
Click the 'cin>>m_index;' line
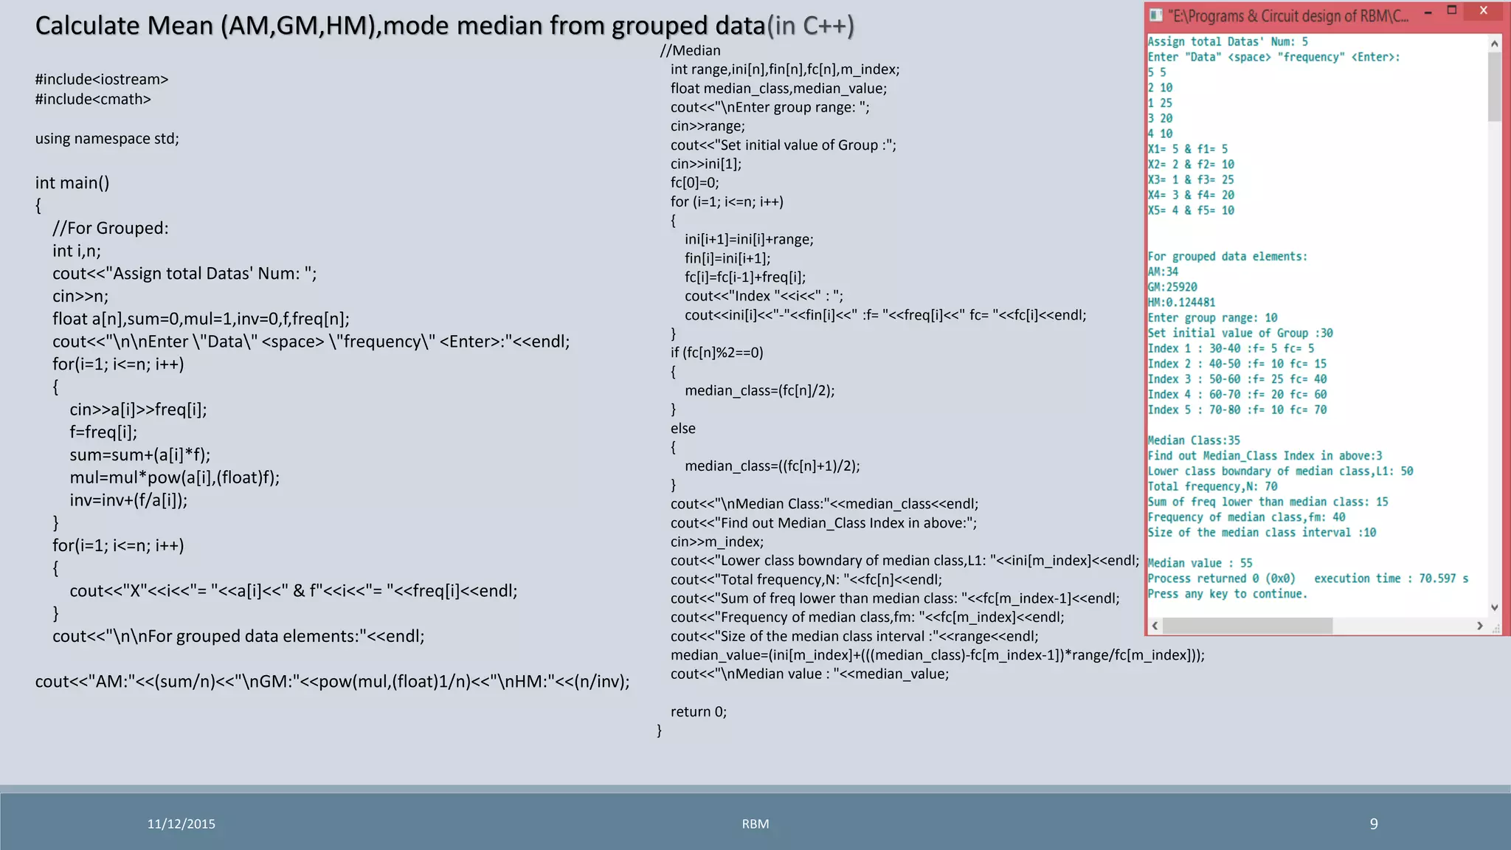tap(717, 542)
